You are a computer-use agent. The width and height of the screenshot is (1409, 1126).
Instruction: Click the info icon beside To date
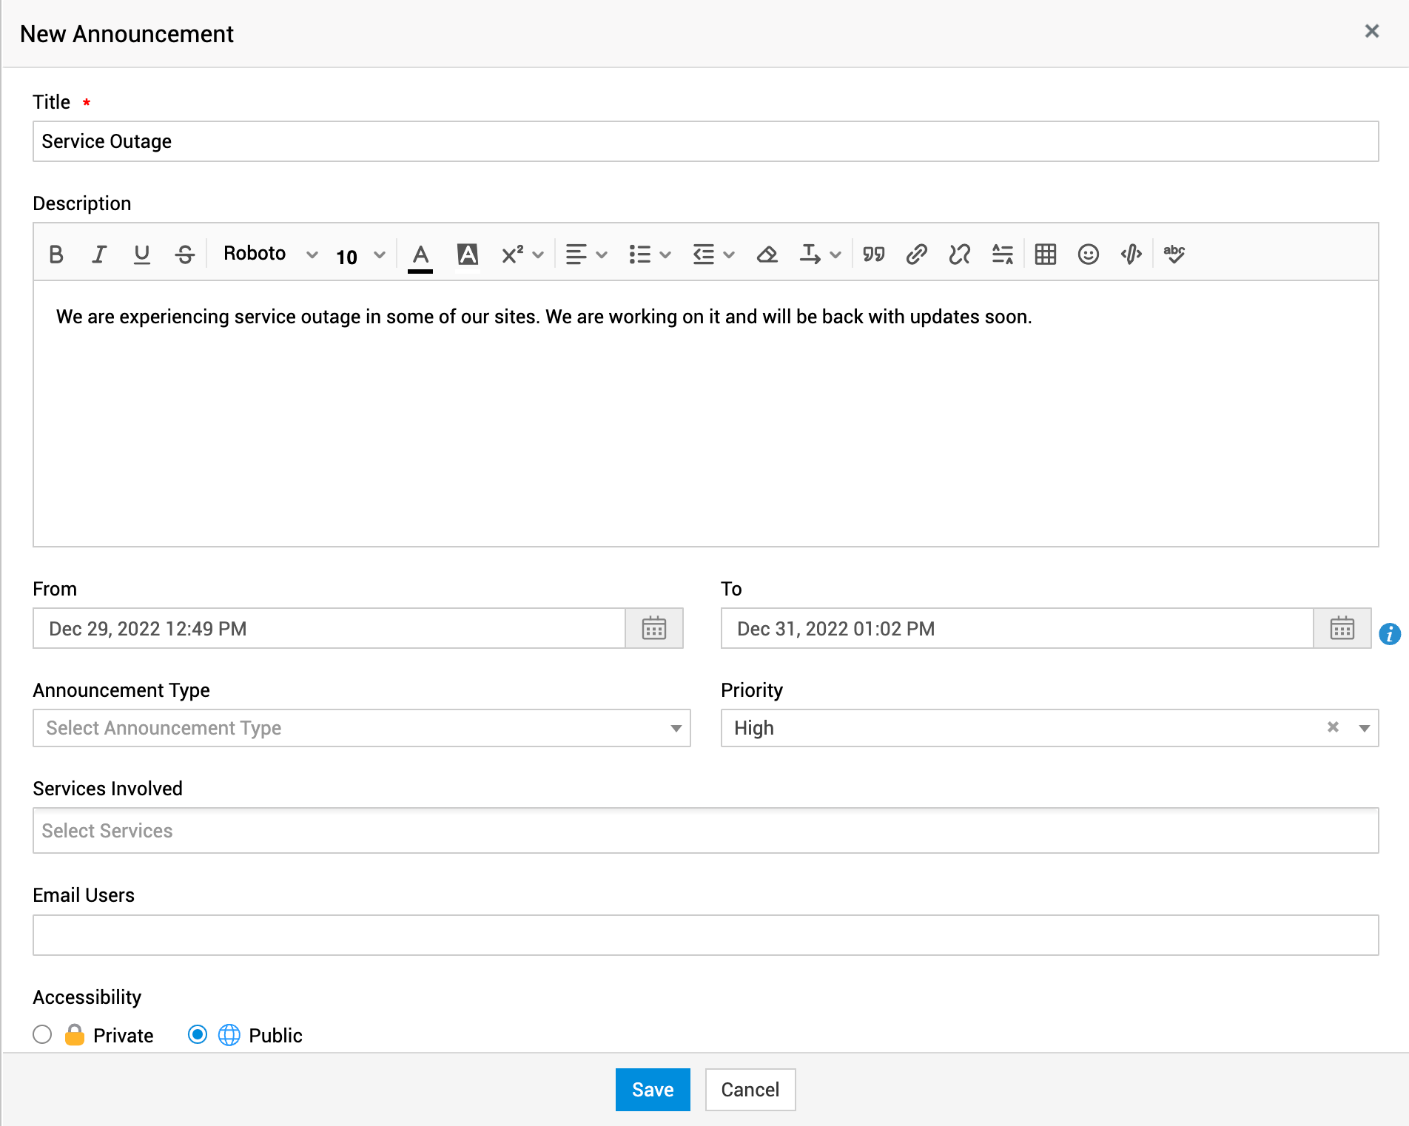[1389, 634]
